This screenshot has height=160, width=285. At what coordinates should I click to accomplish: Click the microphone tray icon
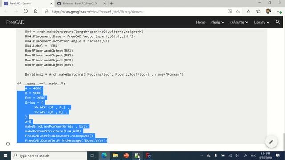point(216,156)
